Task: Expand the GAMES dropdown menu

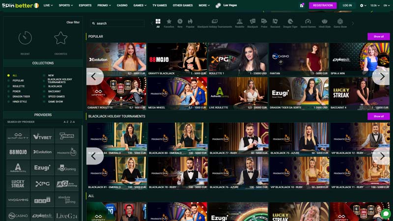Action: coord(140,5)
